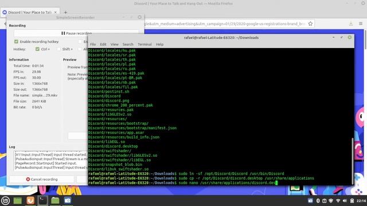Close the Discord Firefox tab

tap(56, 12)
